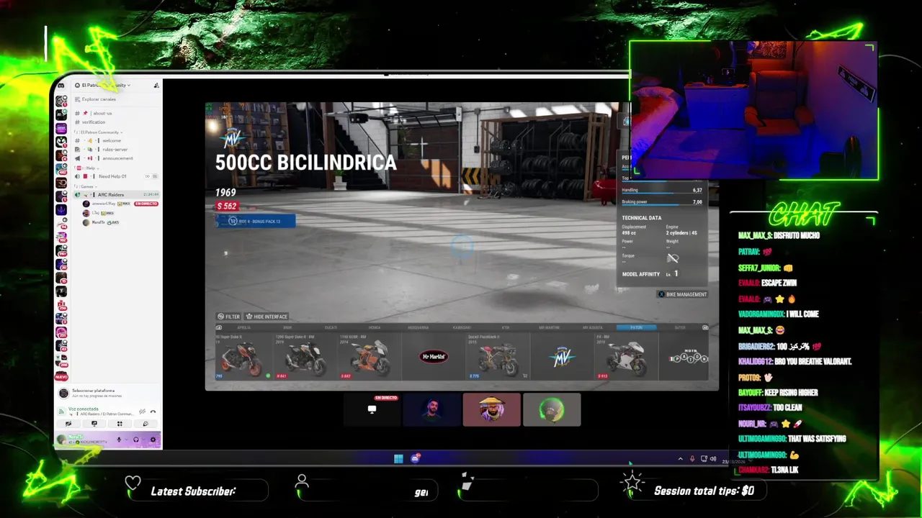922x518 pixels.
Task: Click the straw-hat avatar participant tile
Action: (491, 409)
